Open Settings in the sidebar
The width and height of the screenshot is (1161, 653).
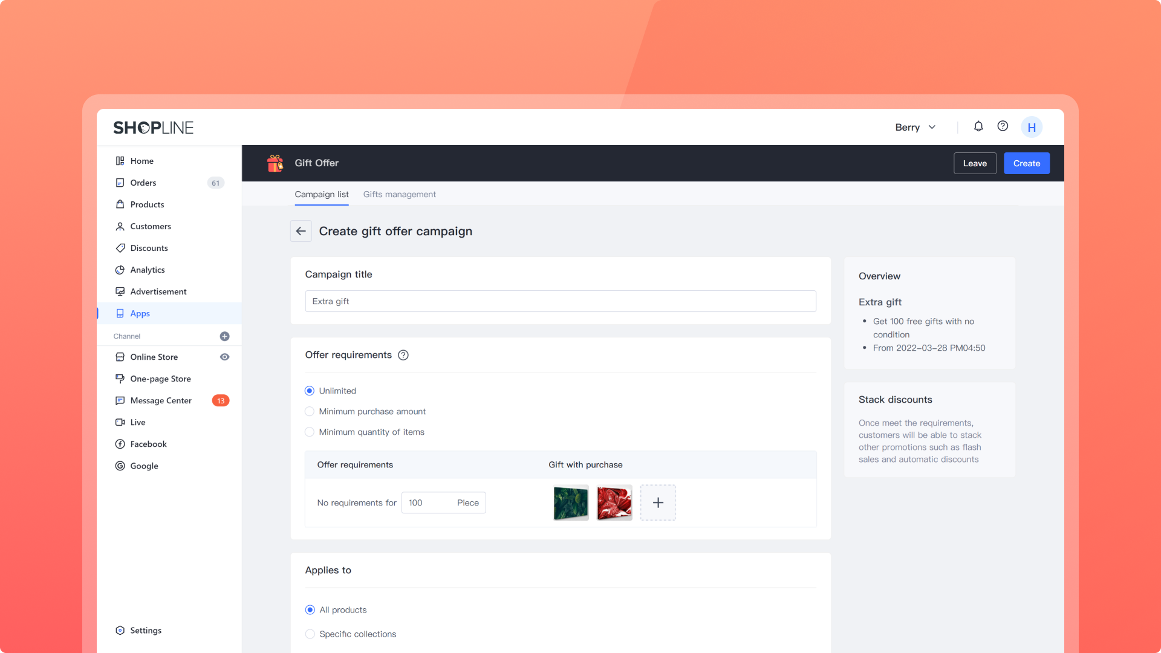(x=146, y=630)
